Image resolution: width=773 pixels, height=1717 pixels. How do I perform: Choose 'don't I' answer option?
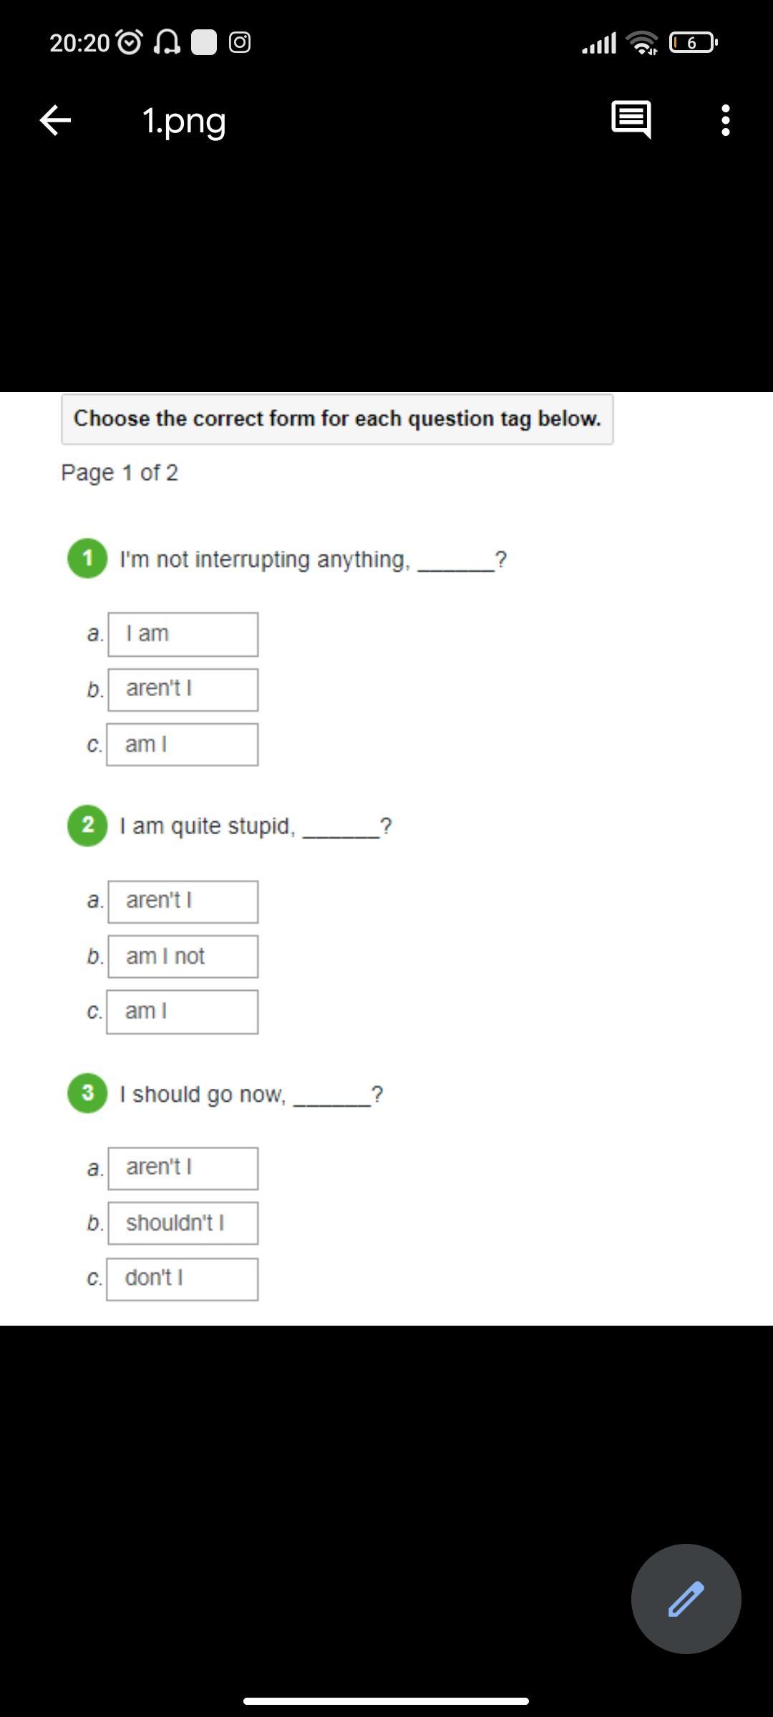[183, 1278]
